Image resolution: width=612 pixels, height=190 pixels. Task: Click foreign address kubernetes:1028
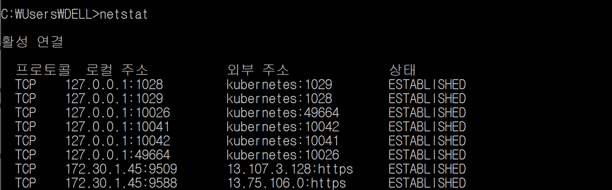pyautogui.click(x=279, y=99)
